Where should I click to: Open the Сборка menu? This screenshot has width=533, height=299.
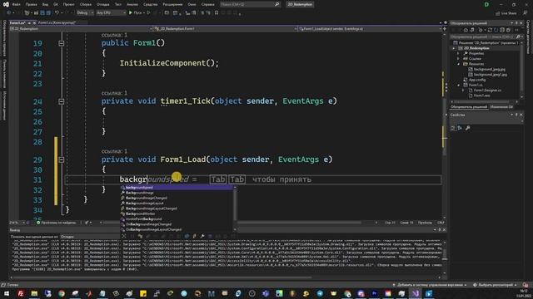[85, 4]
